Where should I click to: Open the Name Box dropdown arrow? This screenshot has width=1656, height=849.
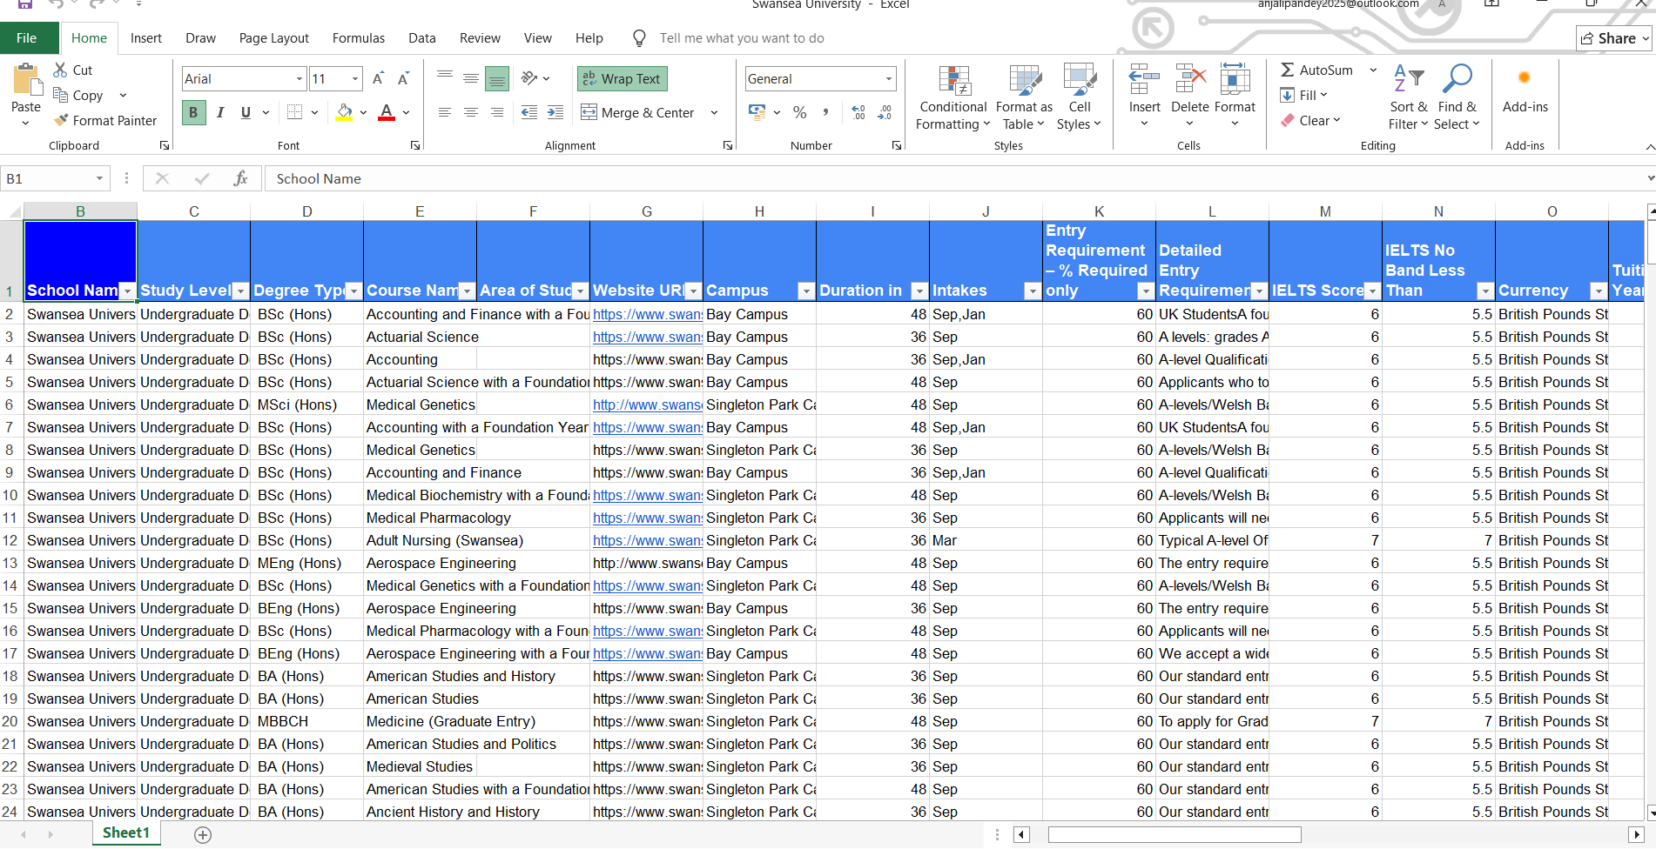tap(99, 178)
